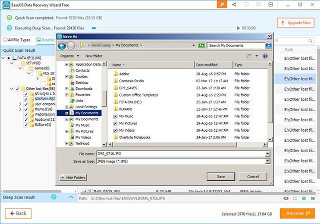This screenshot has width=320, height=224.
Task: Switch to thumbnail grid view icon
Action: pos(295,199)
